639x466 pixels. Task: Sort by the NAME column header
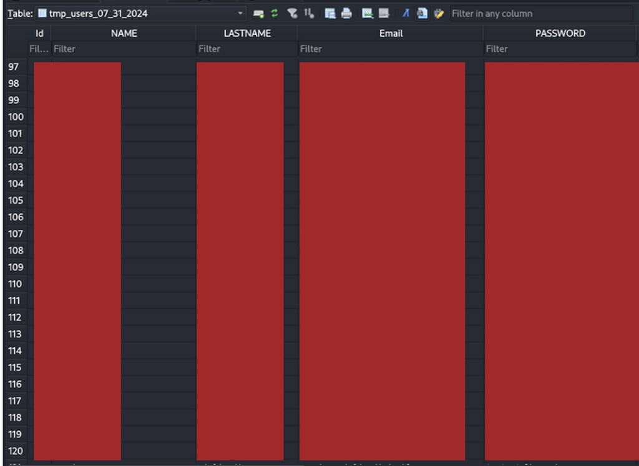pyautogui.click(x=124, y=34)
